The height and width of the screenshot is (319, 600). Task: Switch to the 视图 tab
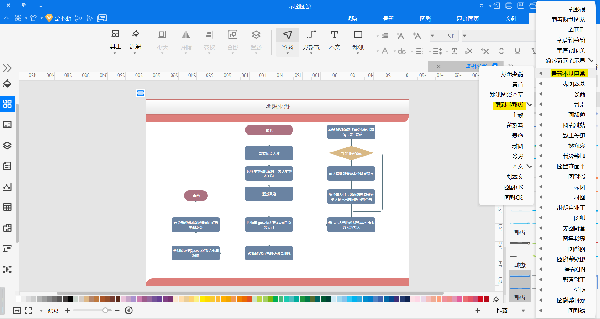[x=426, y=19]
